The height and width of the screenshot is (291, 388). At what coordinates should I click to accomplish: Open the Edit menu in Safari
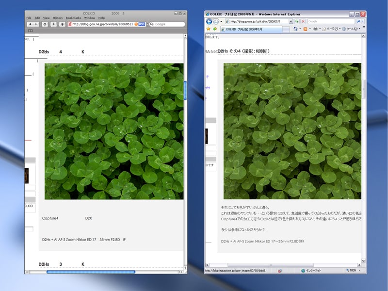point(37,18)
